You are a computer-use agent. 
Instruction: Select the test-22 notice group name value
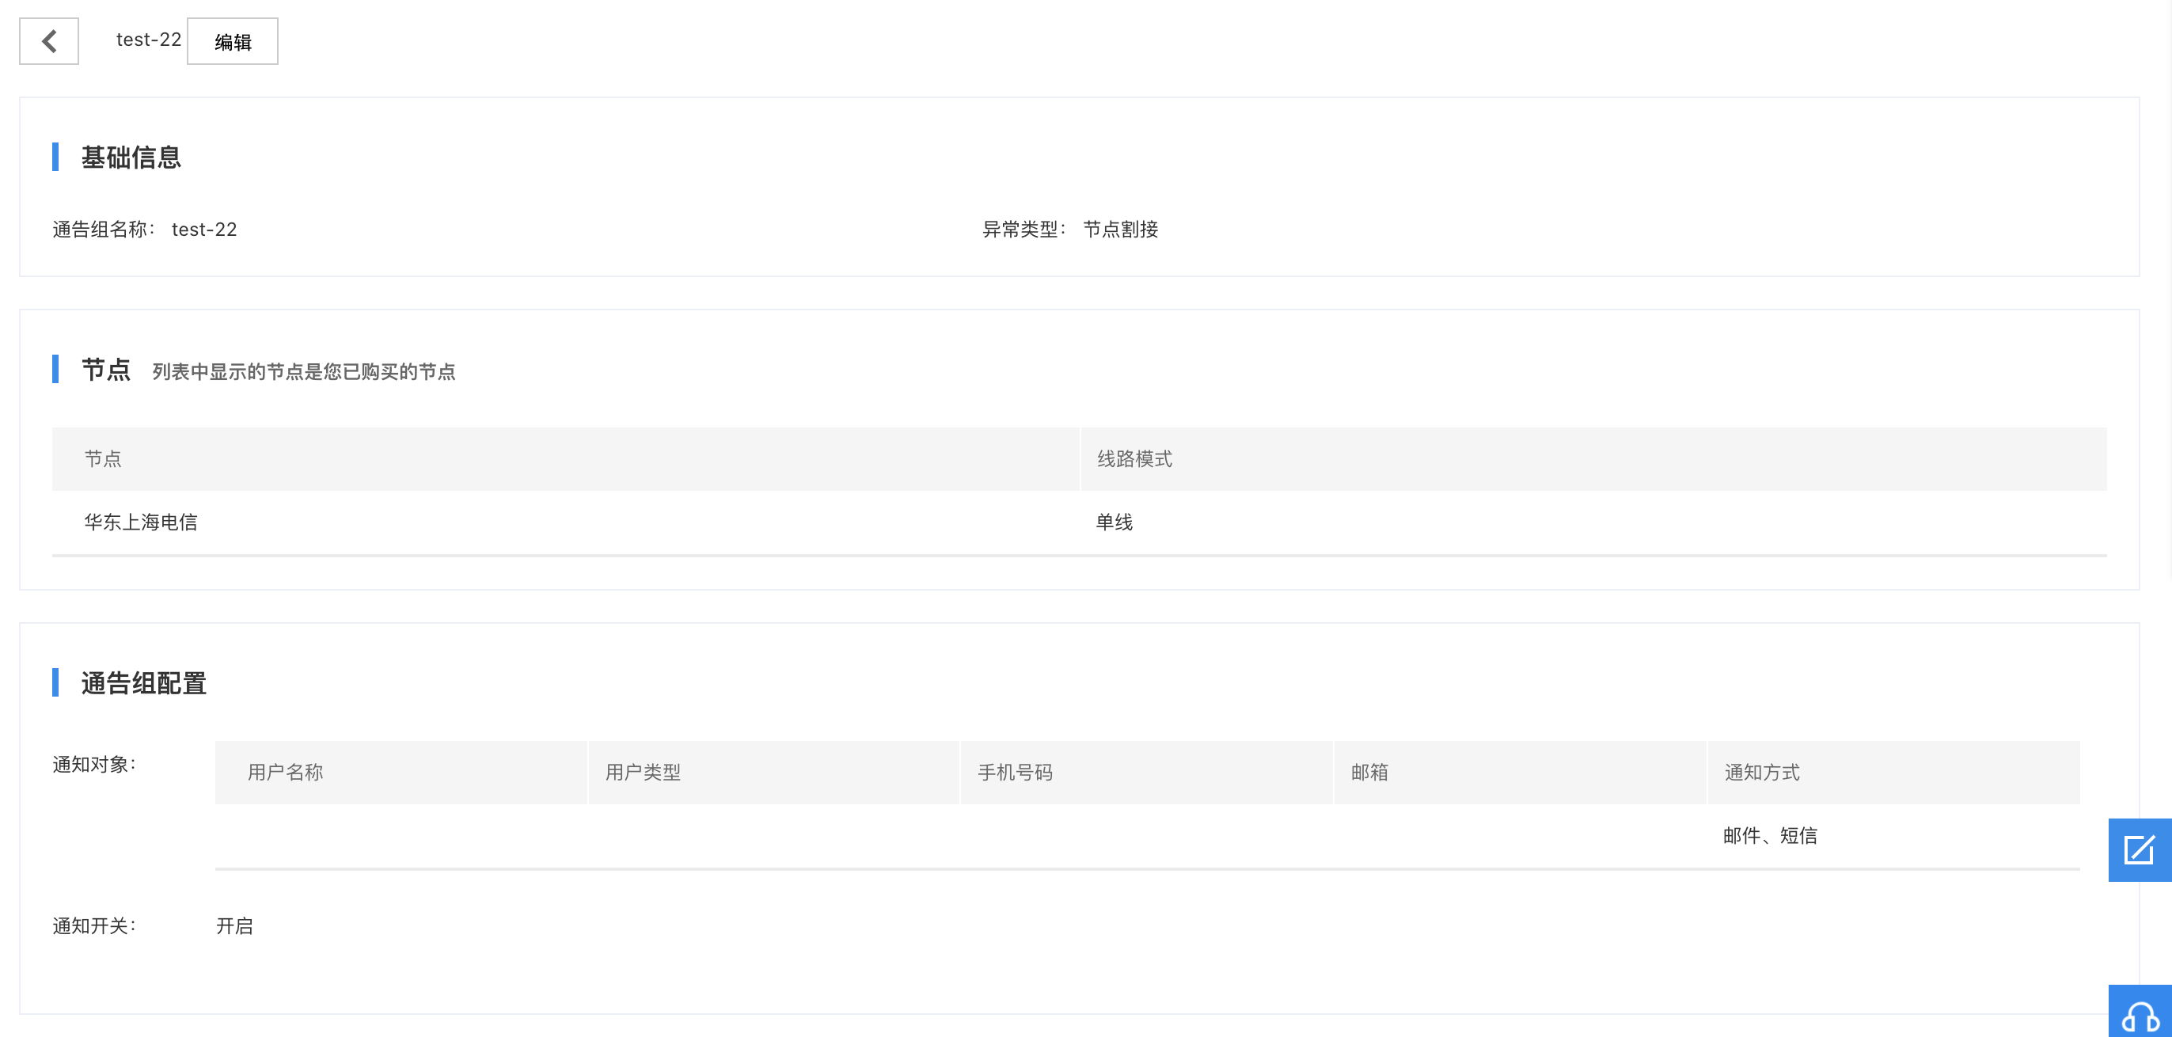point(204,230)
